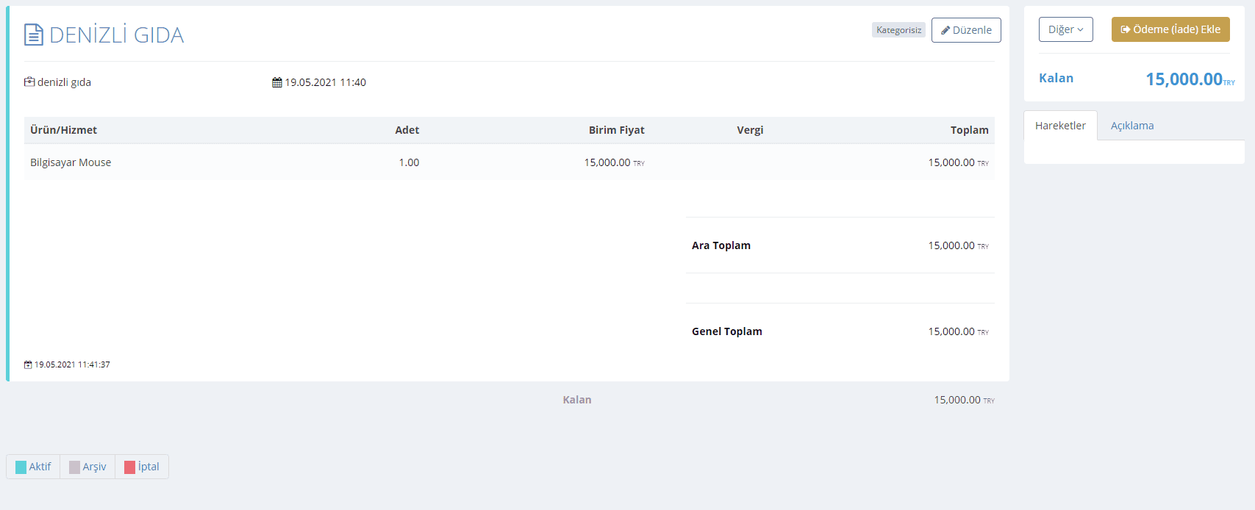Click the 19.05.2021 11:40 date text
1255x510 pixels.
tap(326, 82)
